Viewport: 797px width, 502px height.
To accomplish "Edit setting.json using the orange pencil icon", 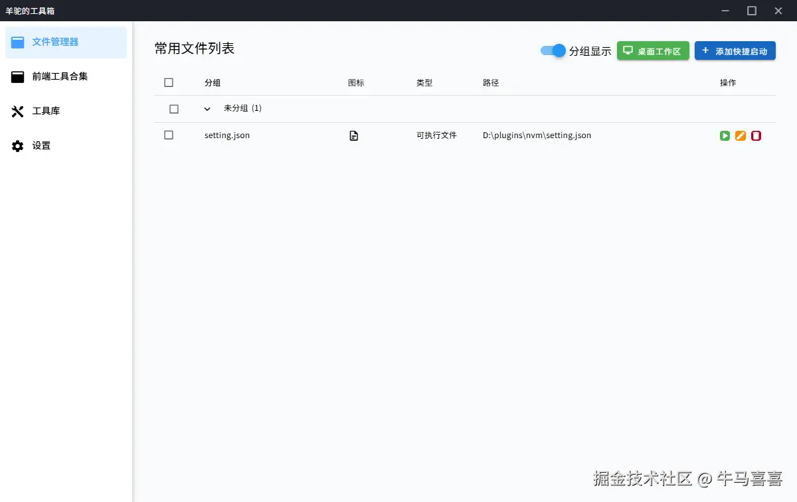I will click(x=741, y=135).
